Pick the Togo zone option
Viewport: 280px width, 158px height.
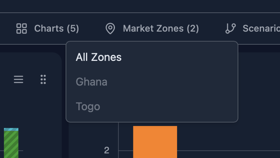coord(88,106)
